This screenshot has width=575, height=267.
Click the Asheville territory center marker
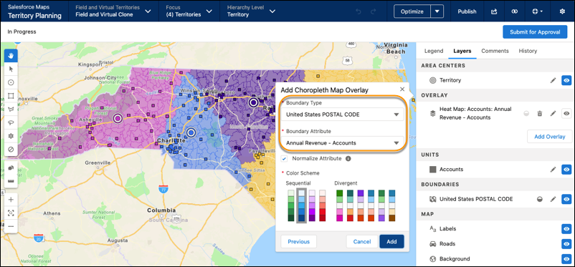point(118,118)
